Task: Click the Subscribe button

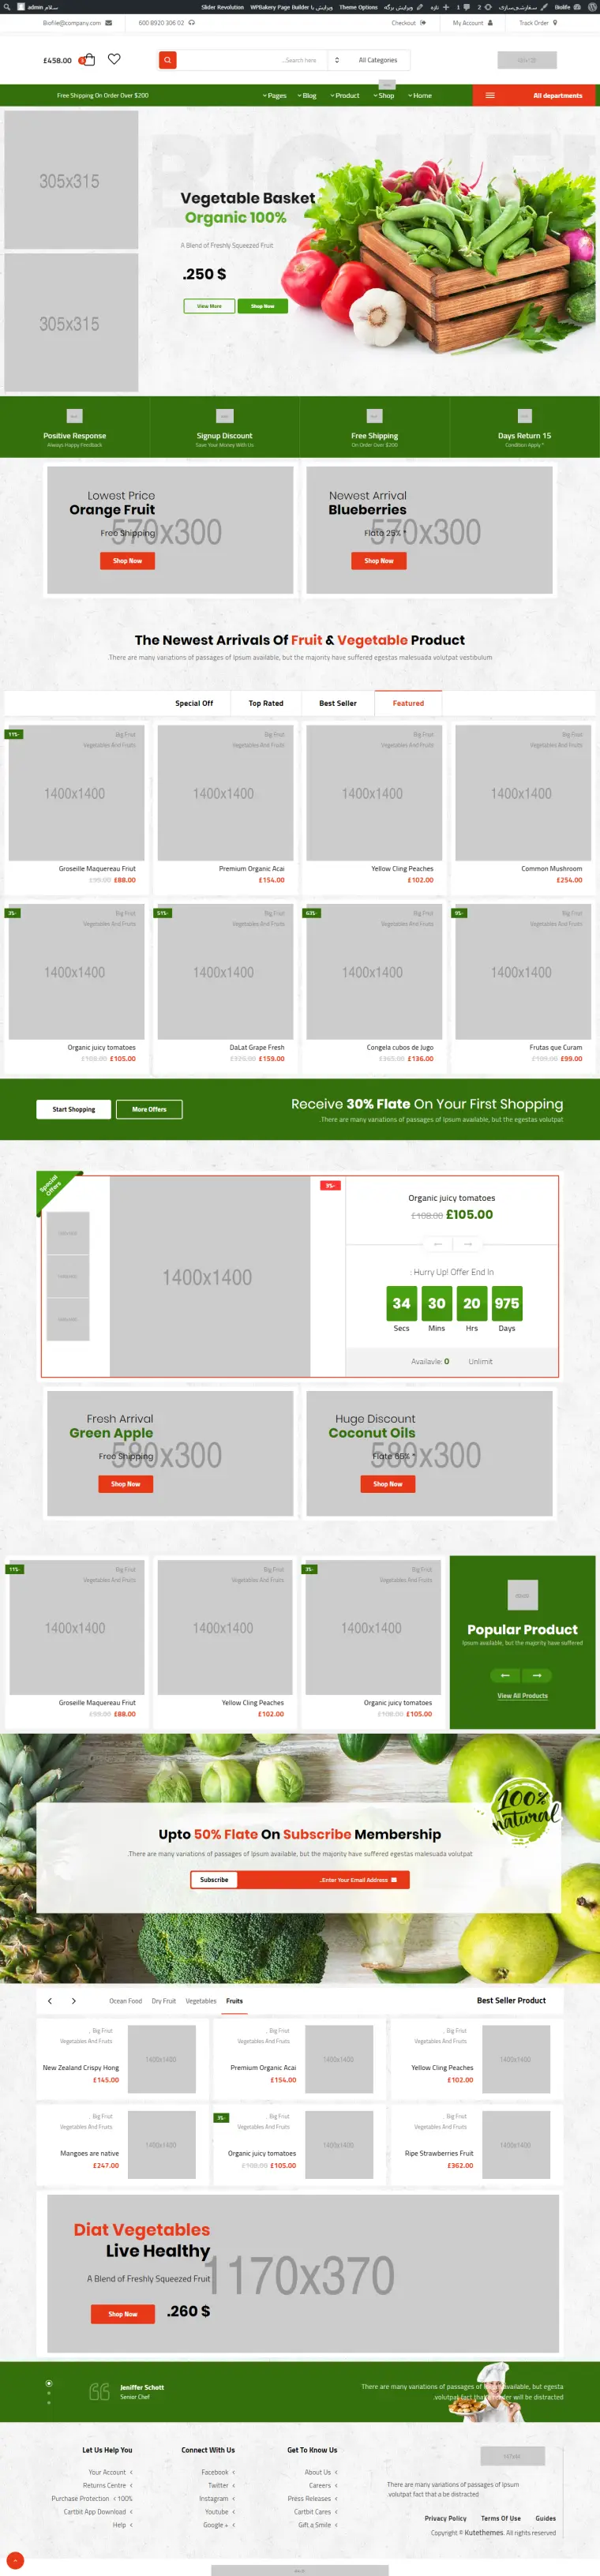Action: point(214,1880)
